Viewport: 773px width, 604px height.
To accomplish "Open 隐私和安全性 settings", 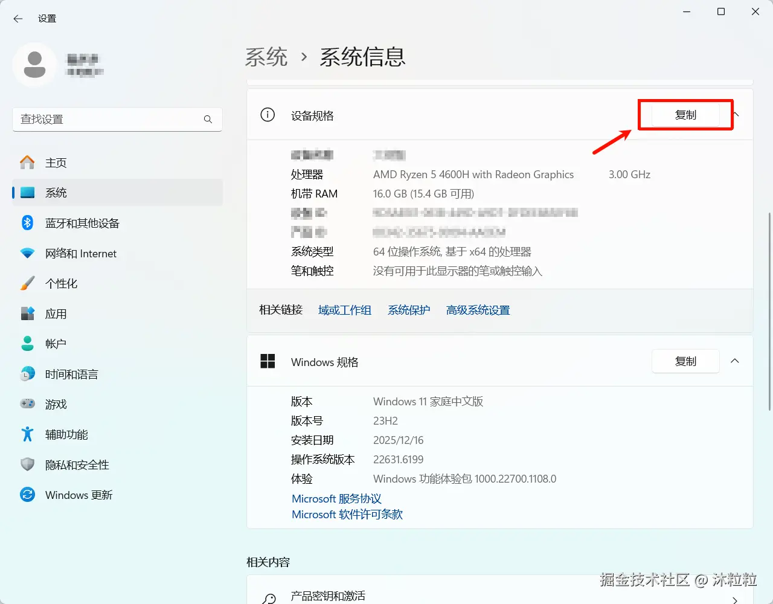I will point(117,464).
